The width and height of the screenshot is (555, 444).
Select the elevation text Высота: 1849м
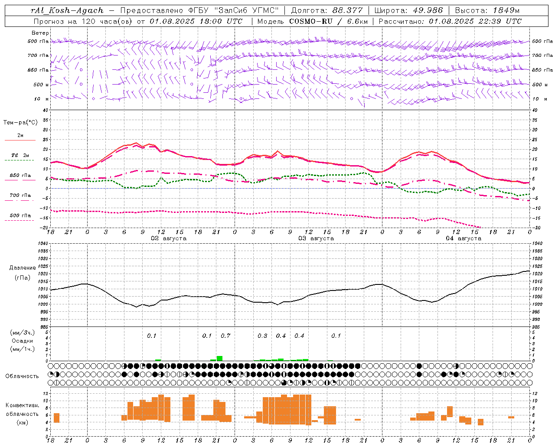click(x=487, y=10)
